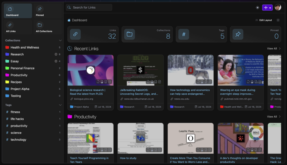Select the technology tag

(x=18, y=140)
